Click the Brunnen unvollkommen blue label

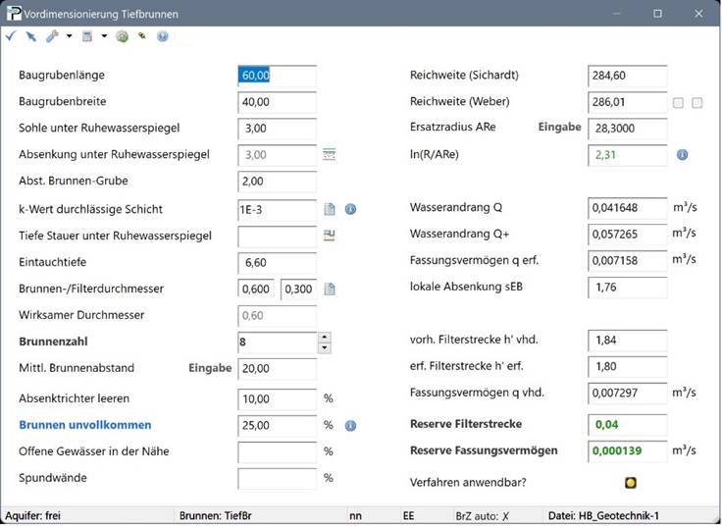coord(84,425)
